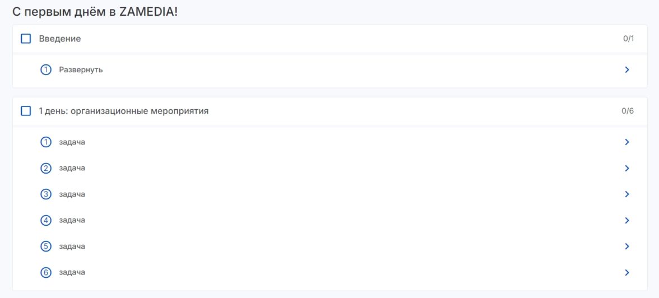659x298 pixels.
Task: Expand chevron for задача number 1
Action: click(x=627, y=142)
